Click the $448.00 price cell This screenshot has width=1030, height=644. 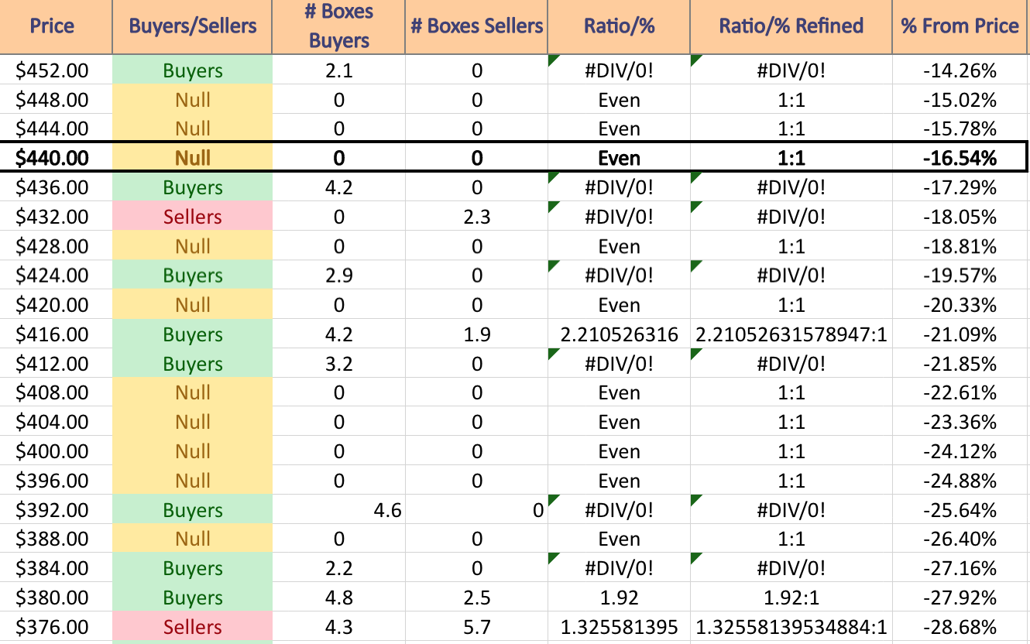[56, 100]
